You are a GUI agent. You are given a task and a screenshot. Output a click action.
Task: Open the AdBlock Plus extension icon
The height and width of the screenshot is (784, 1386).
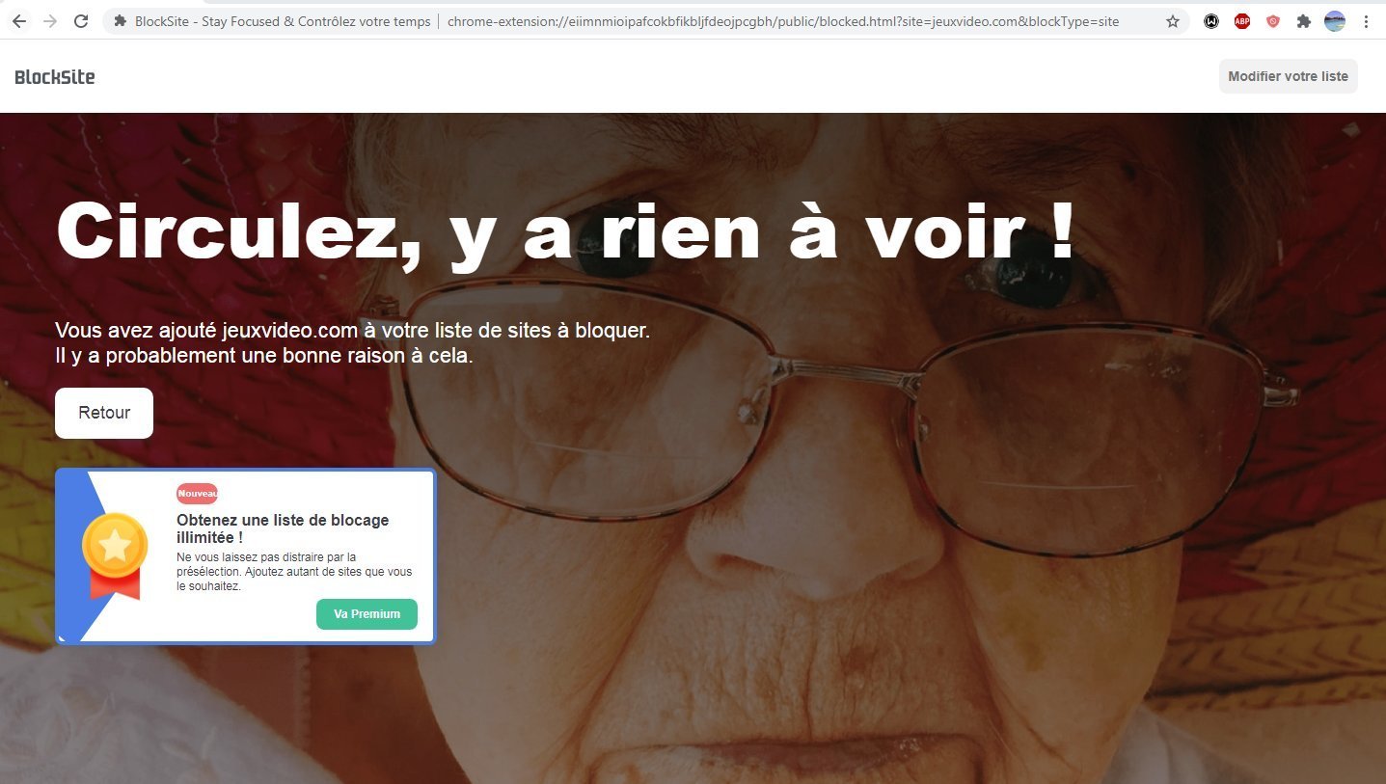click(1242, 21)
